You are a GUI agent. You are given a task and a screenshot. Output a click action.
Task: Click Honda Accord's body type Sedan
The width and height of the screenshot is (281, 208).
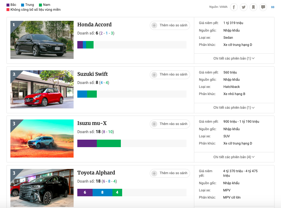[228, 37]
